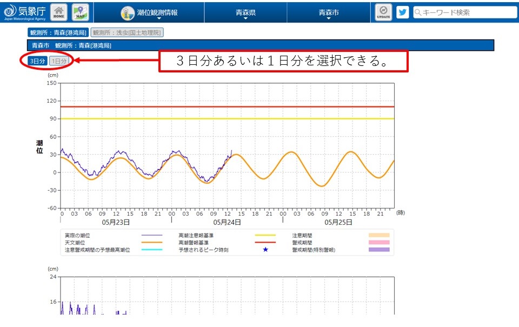The image size is (519, 327).
Task: Go to the HOME icon button
Action: [58, 12]
